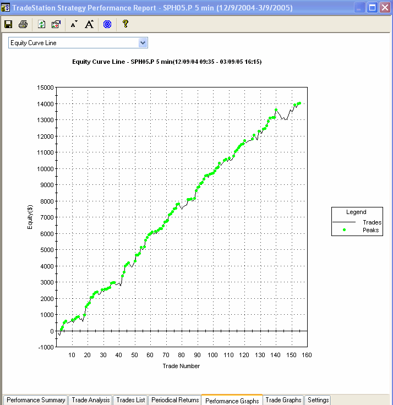The image size is (393, 405).
Task: Click the green Peaks marker in legend
Action: 344,229
